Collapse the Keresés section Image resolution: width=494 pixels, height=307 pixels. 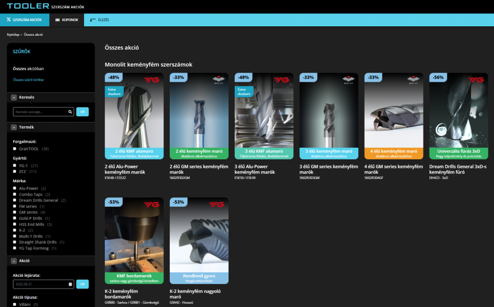(x=14, y=97)
